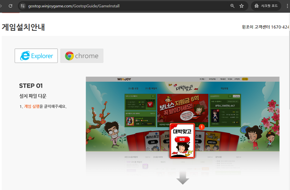The width and height of the screenshot is (290, 190).
Task: Click the 설치 파일 다운 subtitle
Action: [x=33, y=96]
